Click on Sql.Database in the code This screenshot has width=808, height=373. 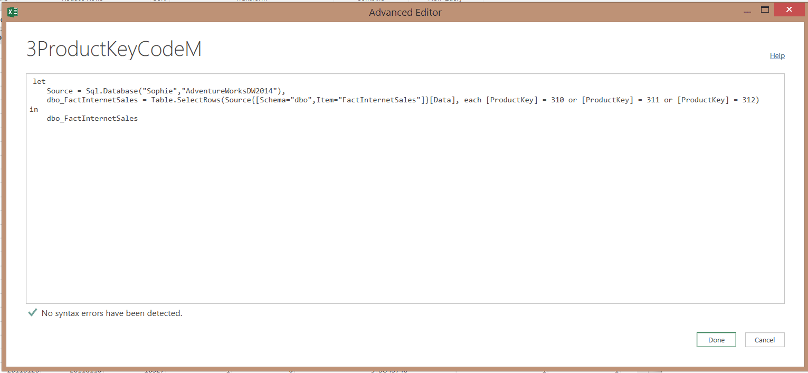click(x=111, y=91)
